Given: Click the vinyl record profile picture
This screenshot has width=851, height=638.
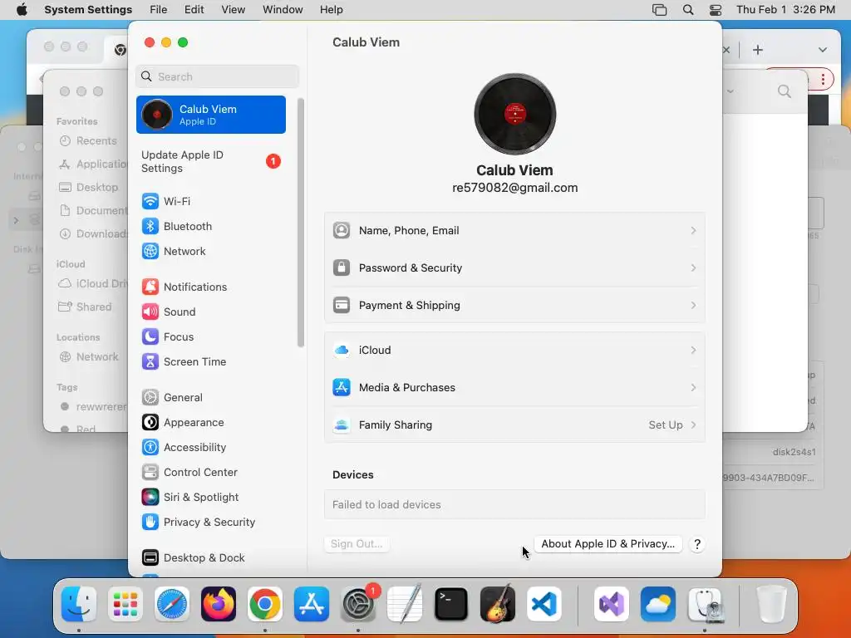Looking at the screenshot, I should point(514,114).
